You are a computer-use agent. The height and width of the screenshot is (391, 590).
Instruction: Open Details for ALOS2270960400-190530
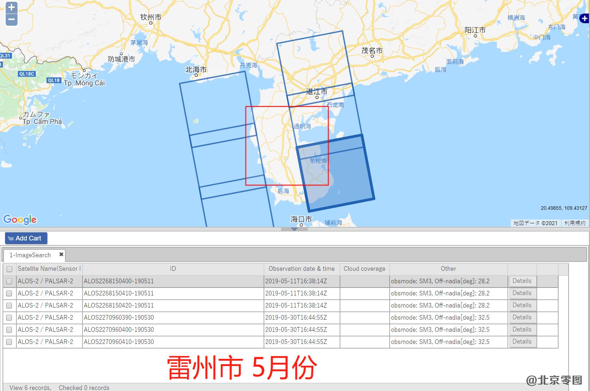(x=522, y=330)
